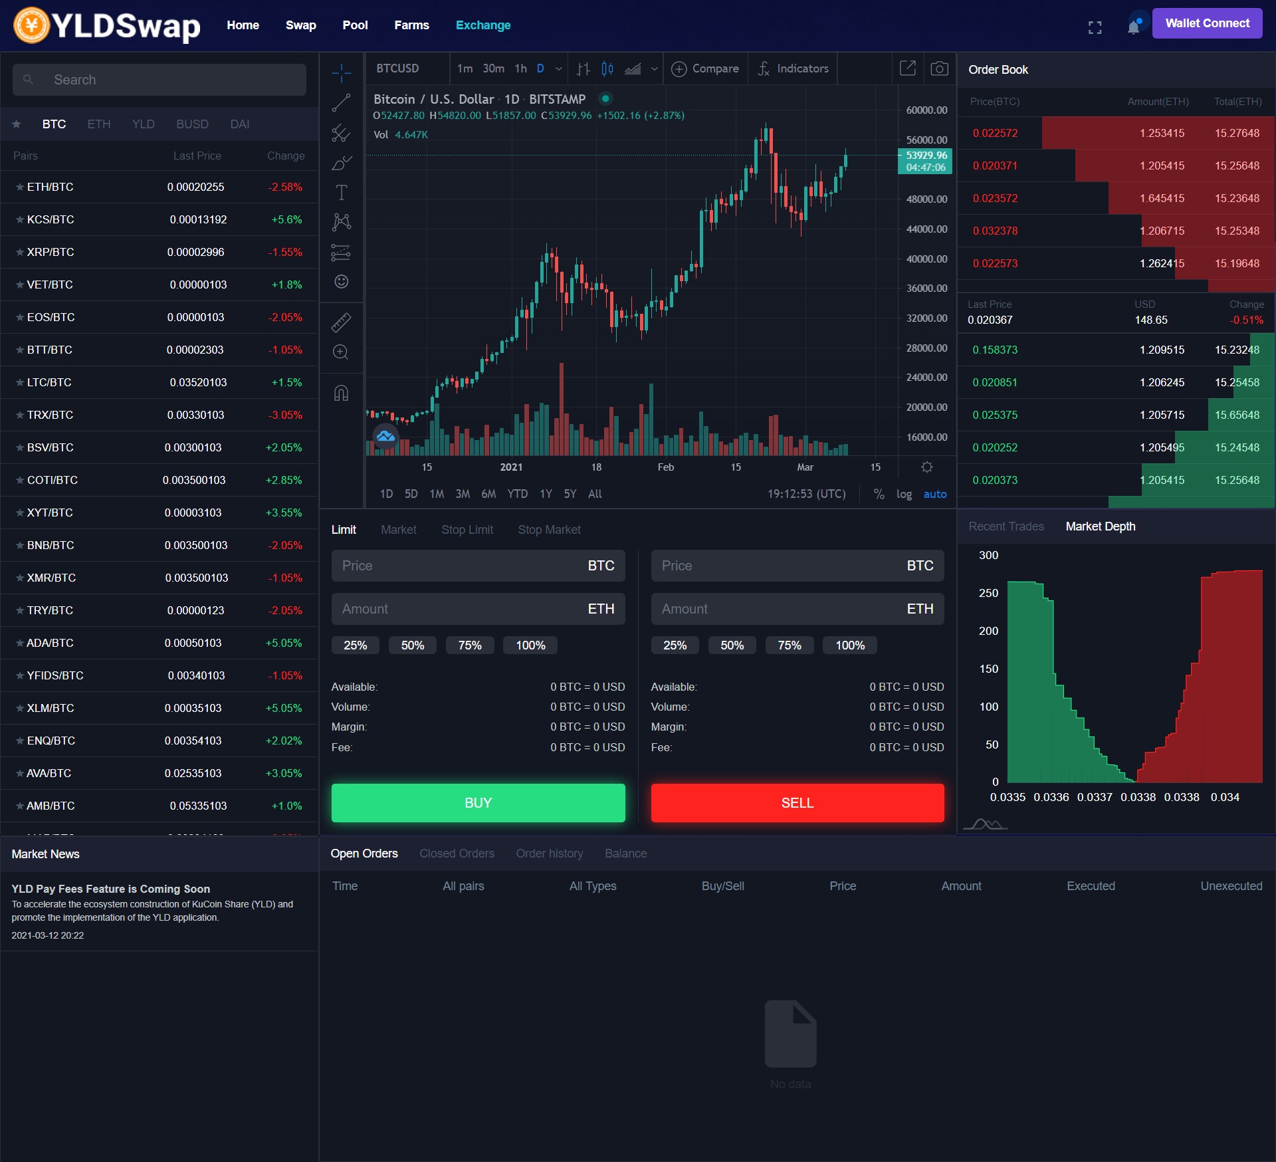
Task: Expand the time interval dropdown arrow
Action: [x=559, y=68]
